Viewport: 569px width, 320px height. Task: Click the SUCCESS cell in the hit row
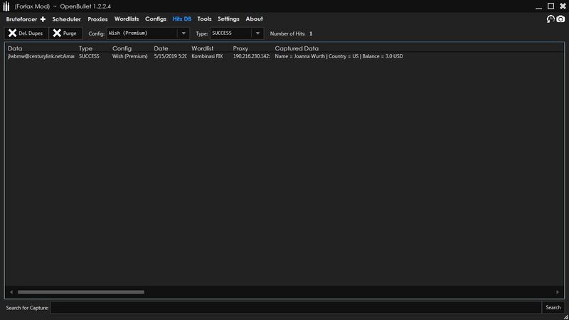89,56
